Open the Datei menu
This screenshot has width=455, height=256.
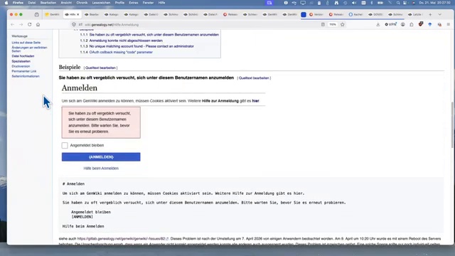32,3
